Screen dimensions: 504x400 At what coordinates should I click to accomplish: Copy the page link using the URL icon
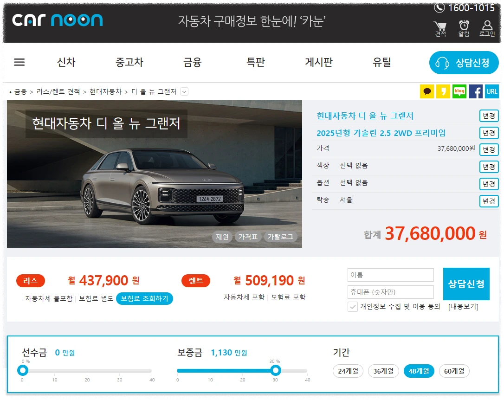pos(491,91)
